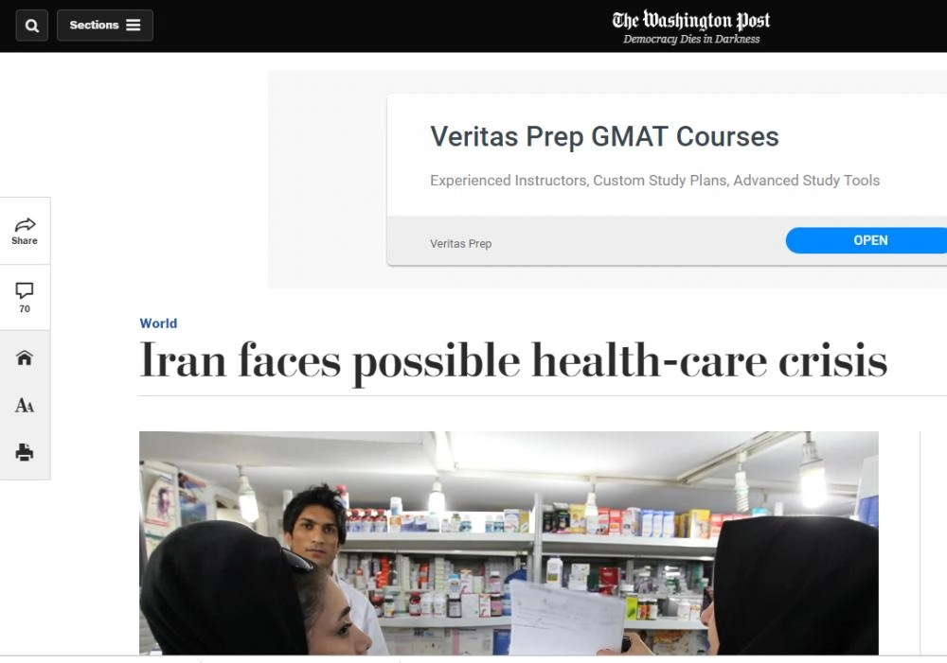
Task: Click the Sections label text
Action: pyautogui.click(x=94, y=26)
